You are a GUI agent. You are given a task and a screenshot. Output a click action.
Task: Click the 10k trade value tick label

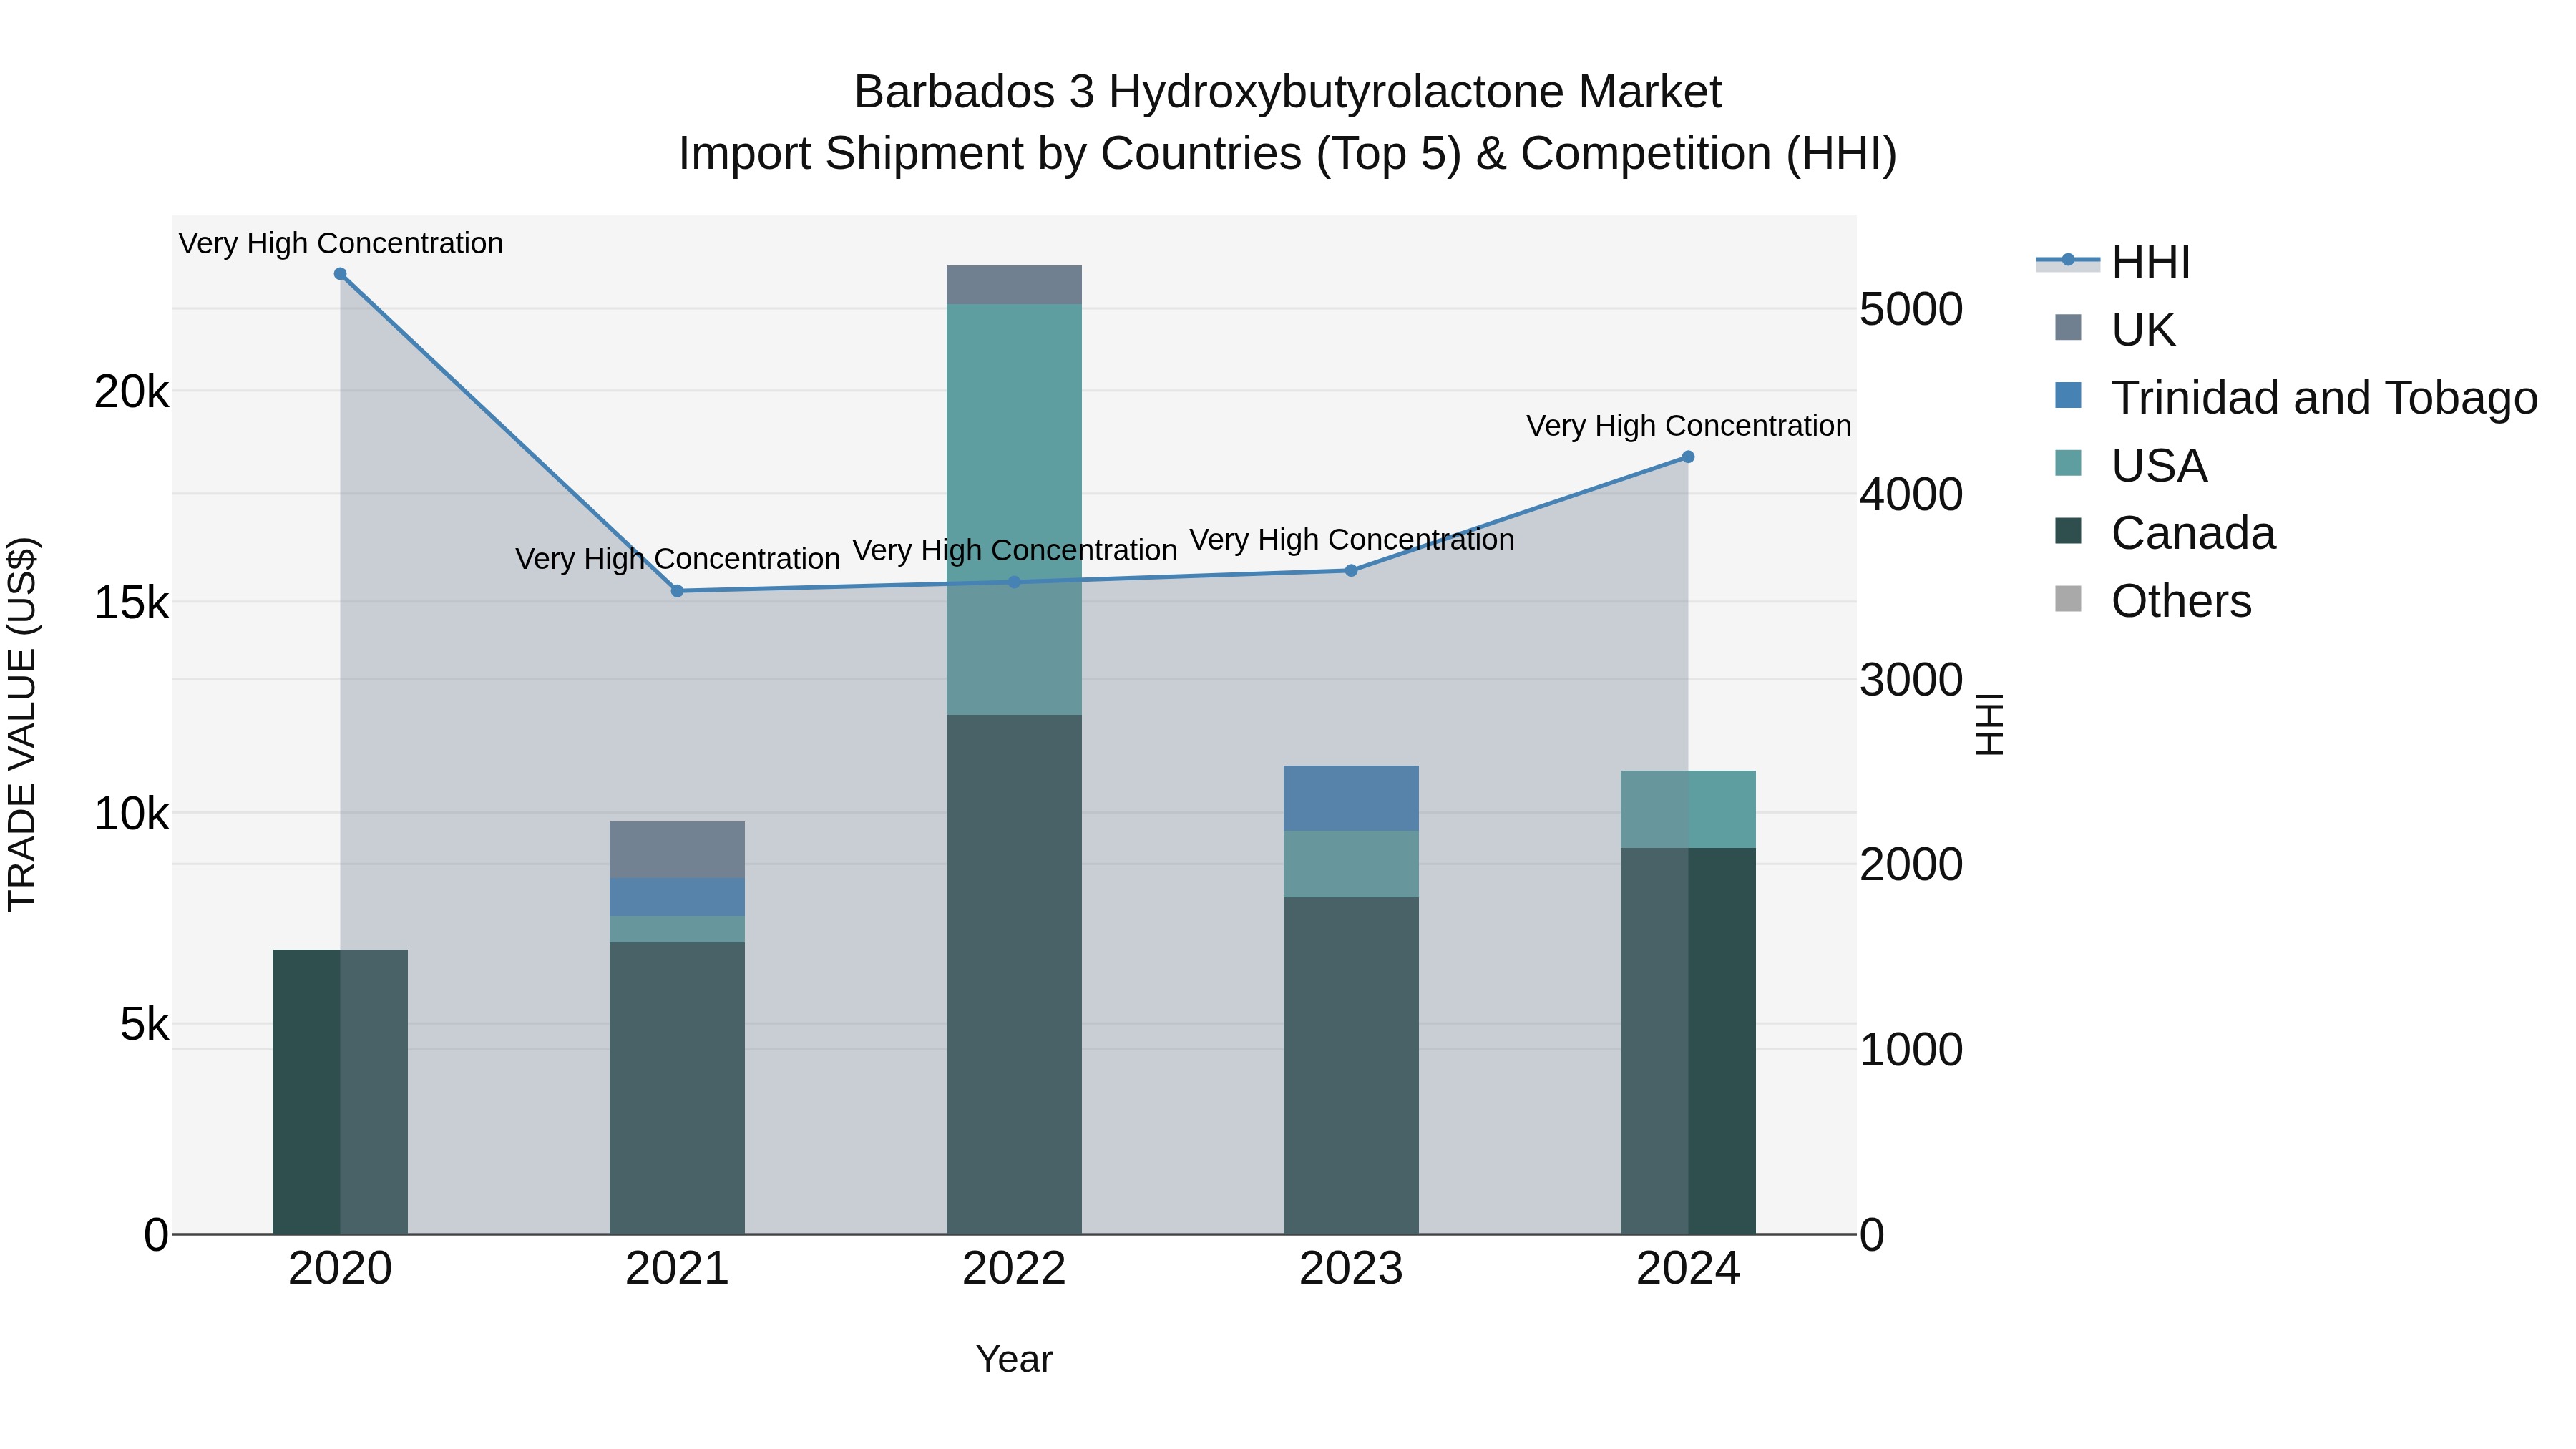point(131,814)
